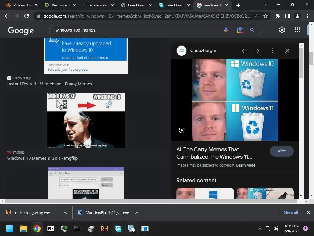Open the Forever Alone meme generator thumbnail
This screenshot has height=236, width=314.
point(86,183)
